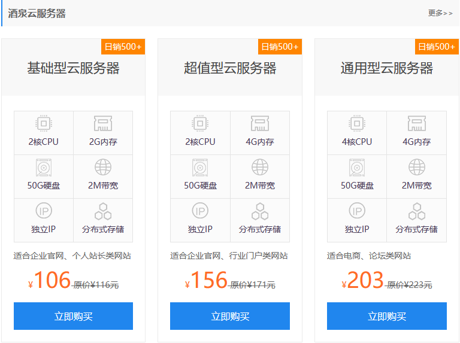Click the memory icon above 2G内存
Image resolution: width=460 pixels, height=343 pixels.
103,123
